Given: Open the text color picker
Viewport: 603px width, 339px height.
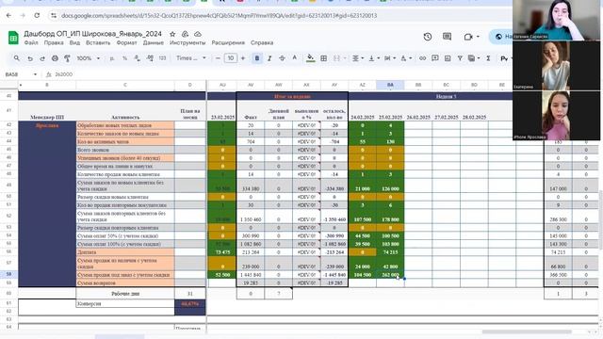Looking at the screenshot, I should pyautogui.click(x=295, y=58).
